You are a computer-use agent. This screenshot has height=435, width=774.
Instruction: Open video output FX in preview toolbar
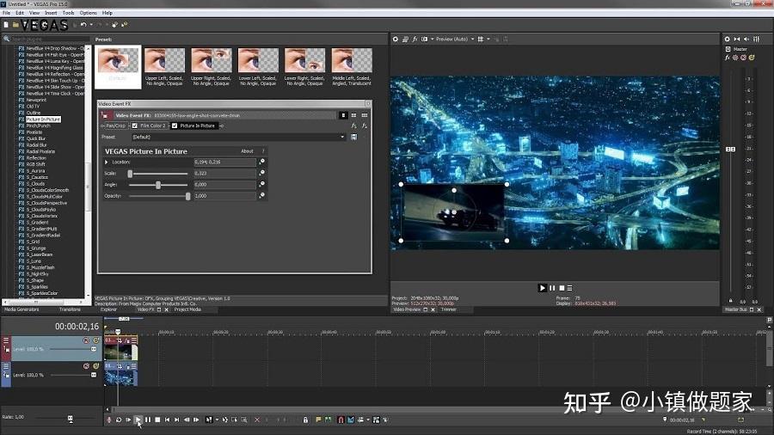(415, 39)
